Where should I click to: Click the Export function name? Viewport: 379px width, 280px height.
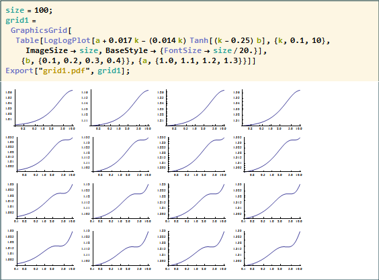(19, 71)
